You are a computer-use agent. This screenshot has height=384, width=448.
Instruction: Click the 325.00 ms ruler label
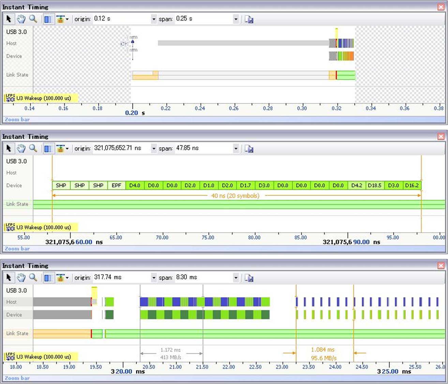point(394,371)
